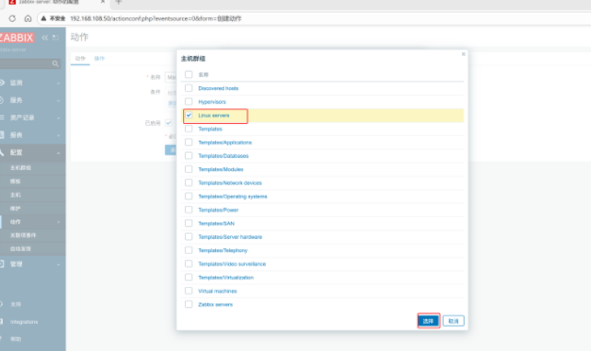Viewport: 591px width, 351px height.
Task: Open the Linux servers link
Action: click(x=214, y=116)
